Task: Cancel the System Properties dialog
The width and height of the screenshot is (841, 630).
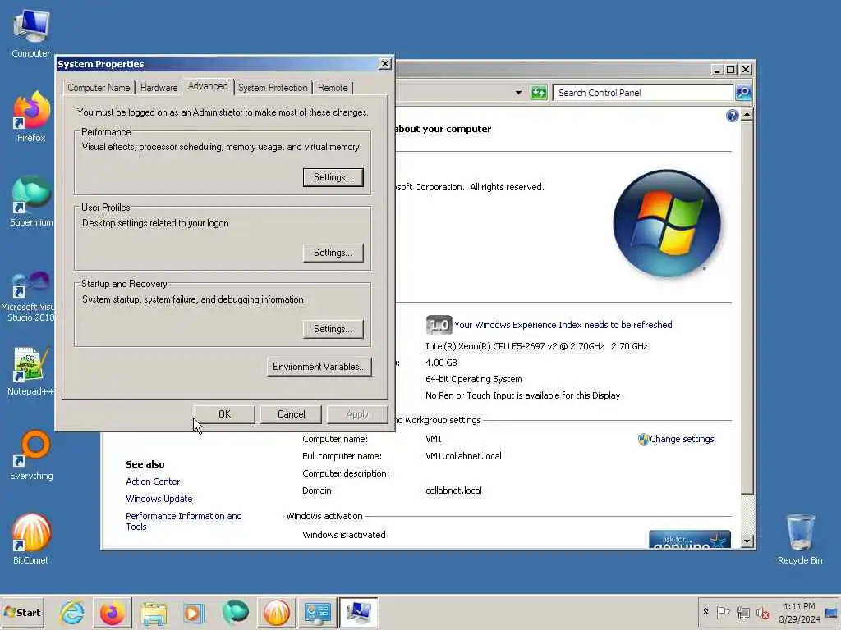Action: [x=292, y=414]
